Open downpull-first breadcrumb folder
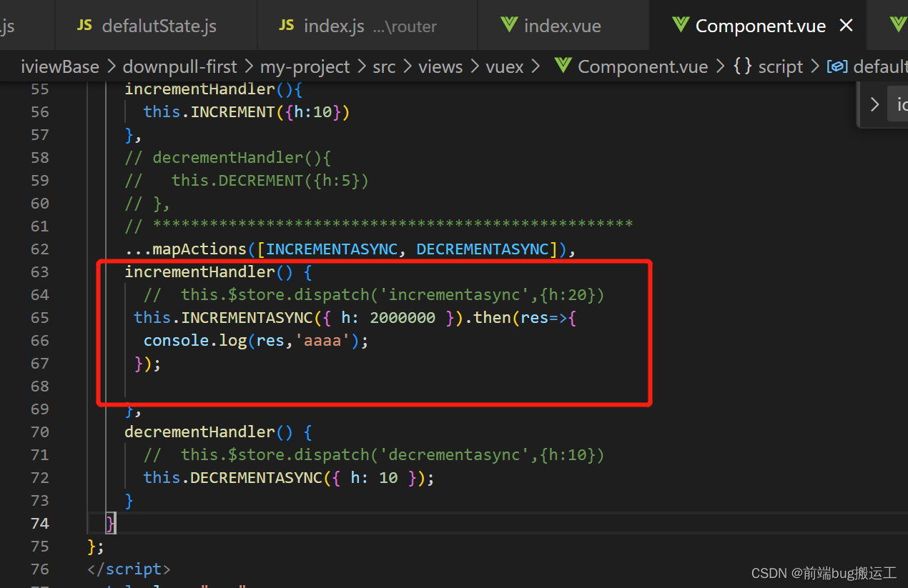Image resolution: width=908 pixels, height=588 pixels. point(179,67)
